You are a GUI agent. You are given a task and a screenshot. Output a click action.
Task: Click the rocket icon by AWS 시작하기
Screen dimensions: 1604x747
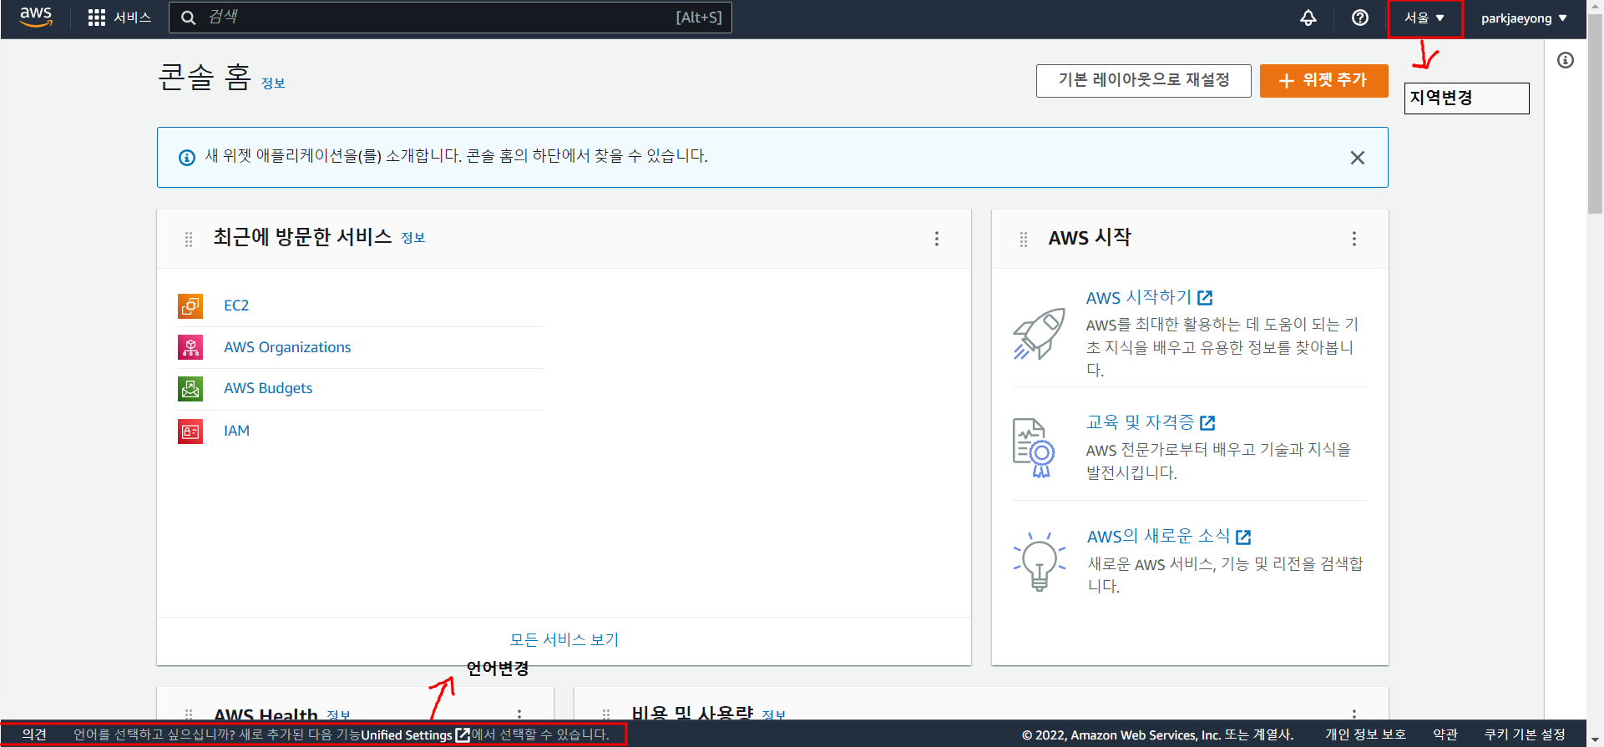coord(1039,334)
